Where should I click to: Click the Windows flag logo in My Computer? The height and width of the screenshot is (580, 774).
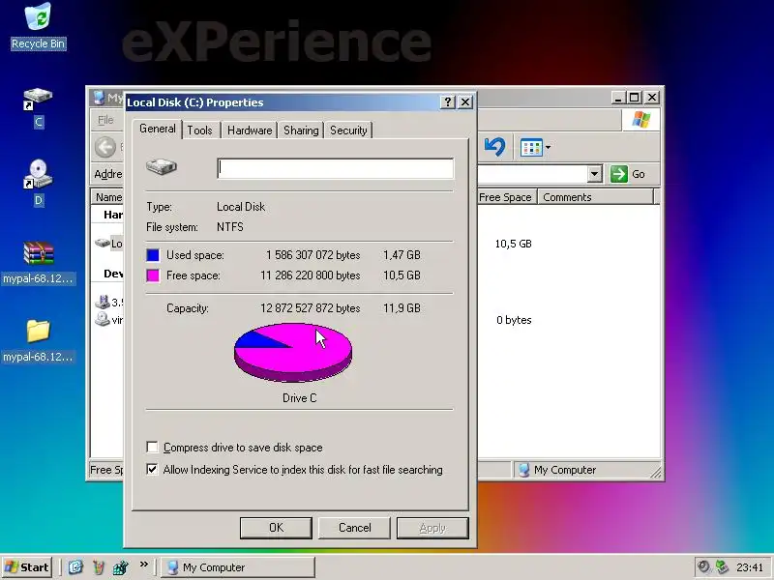[x=640, y=120]
